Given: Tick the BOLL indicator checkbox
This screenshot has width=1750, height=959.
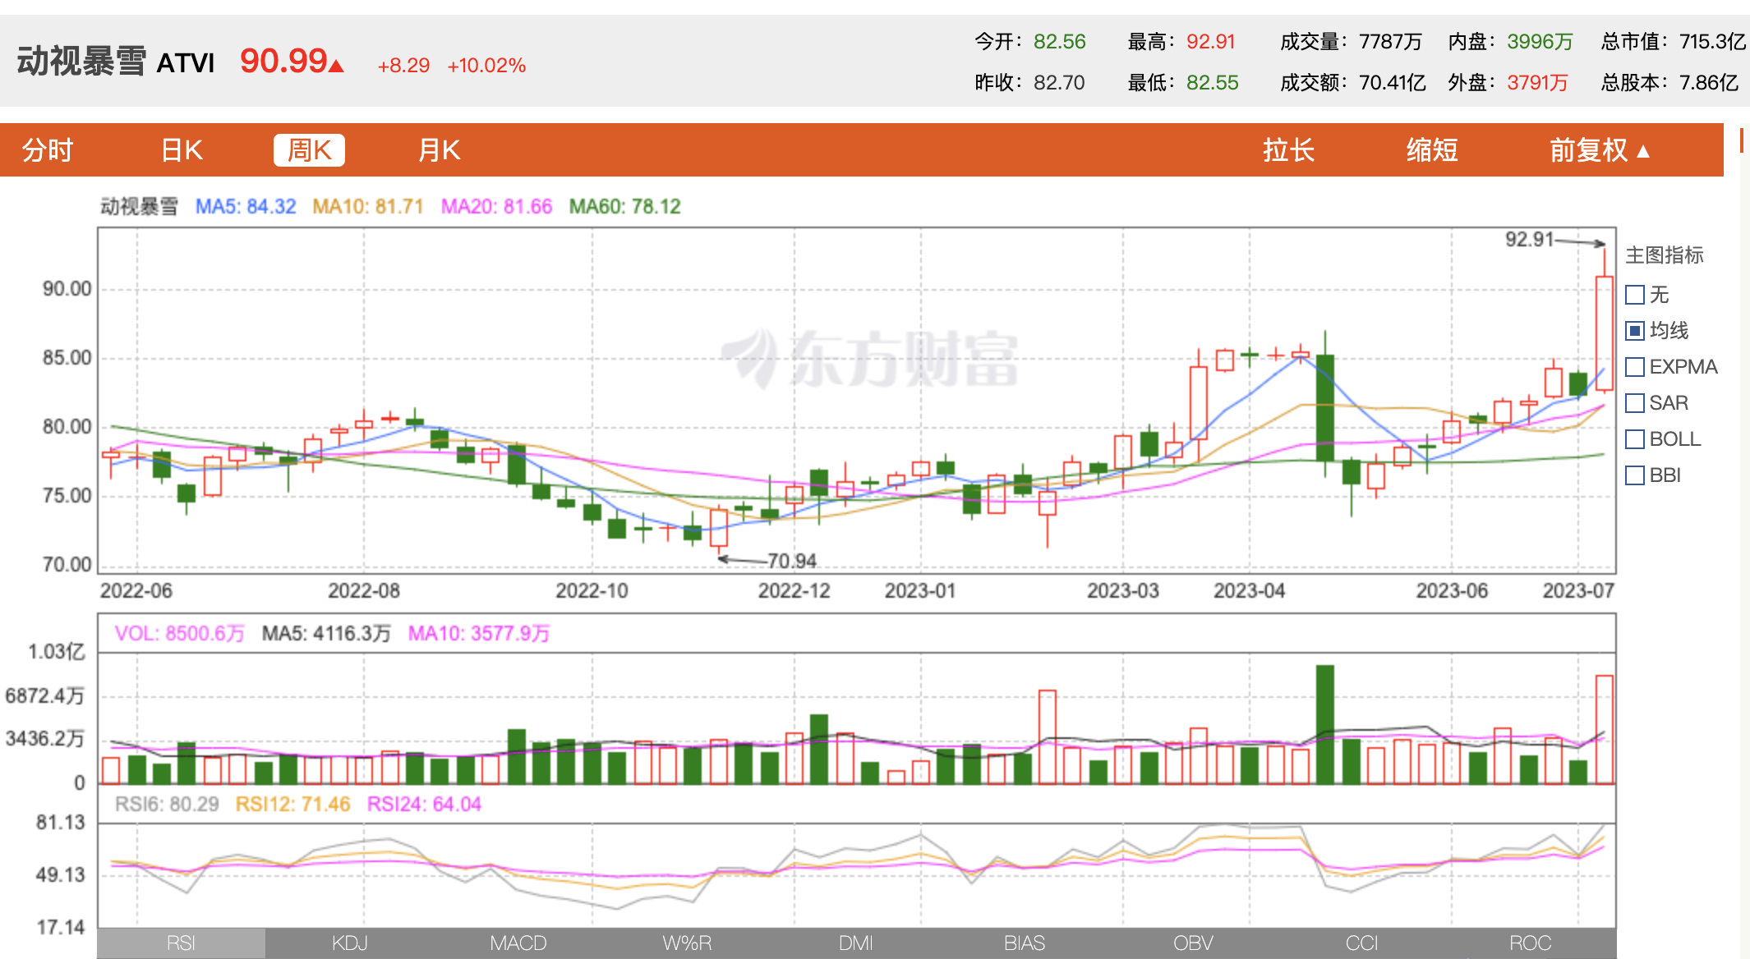Looking at the screenshot, I should coord(1635,439).
